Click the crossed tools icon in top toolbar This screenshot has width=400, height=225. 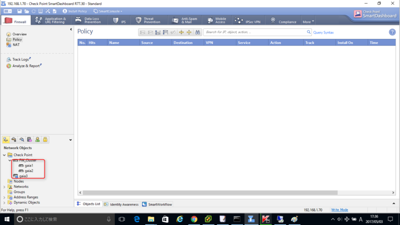[x=47, y=11]
